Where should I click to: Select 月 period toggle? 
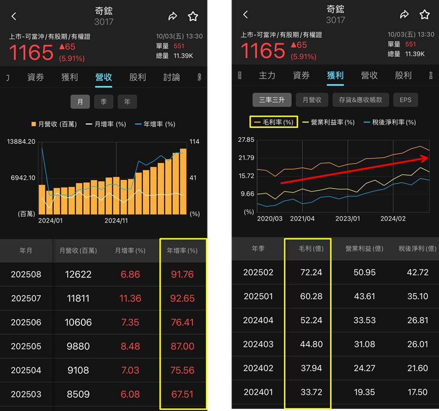pyautogui.click(x=80, y=102)
